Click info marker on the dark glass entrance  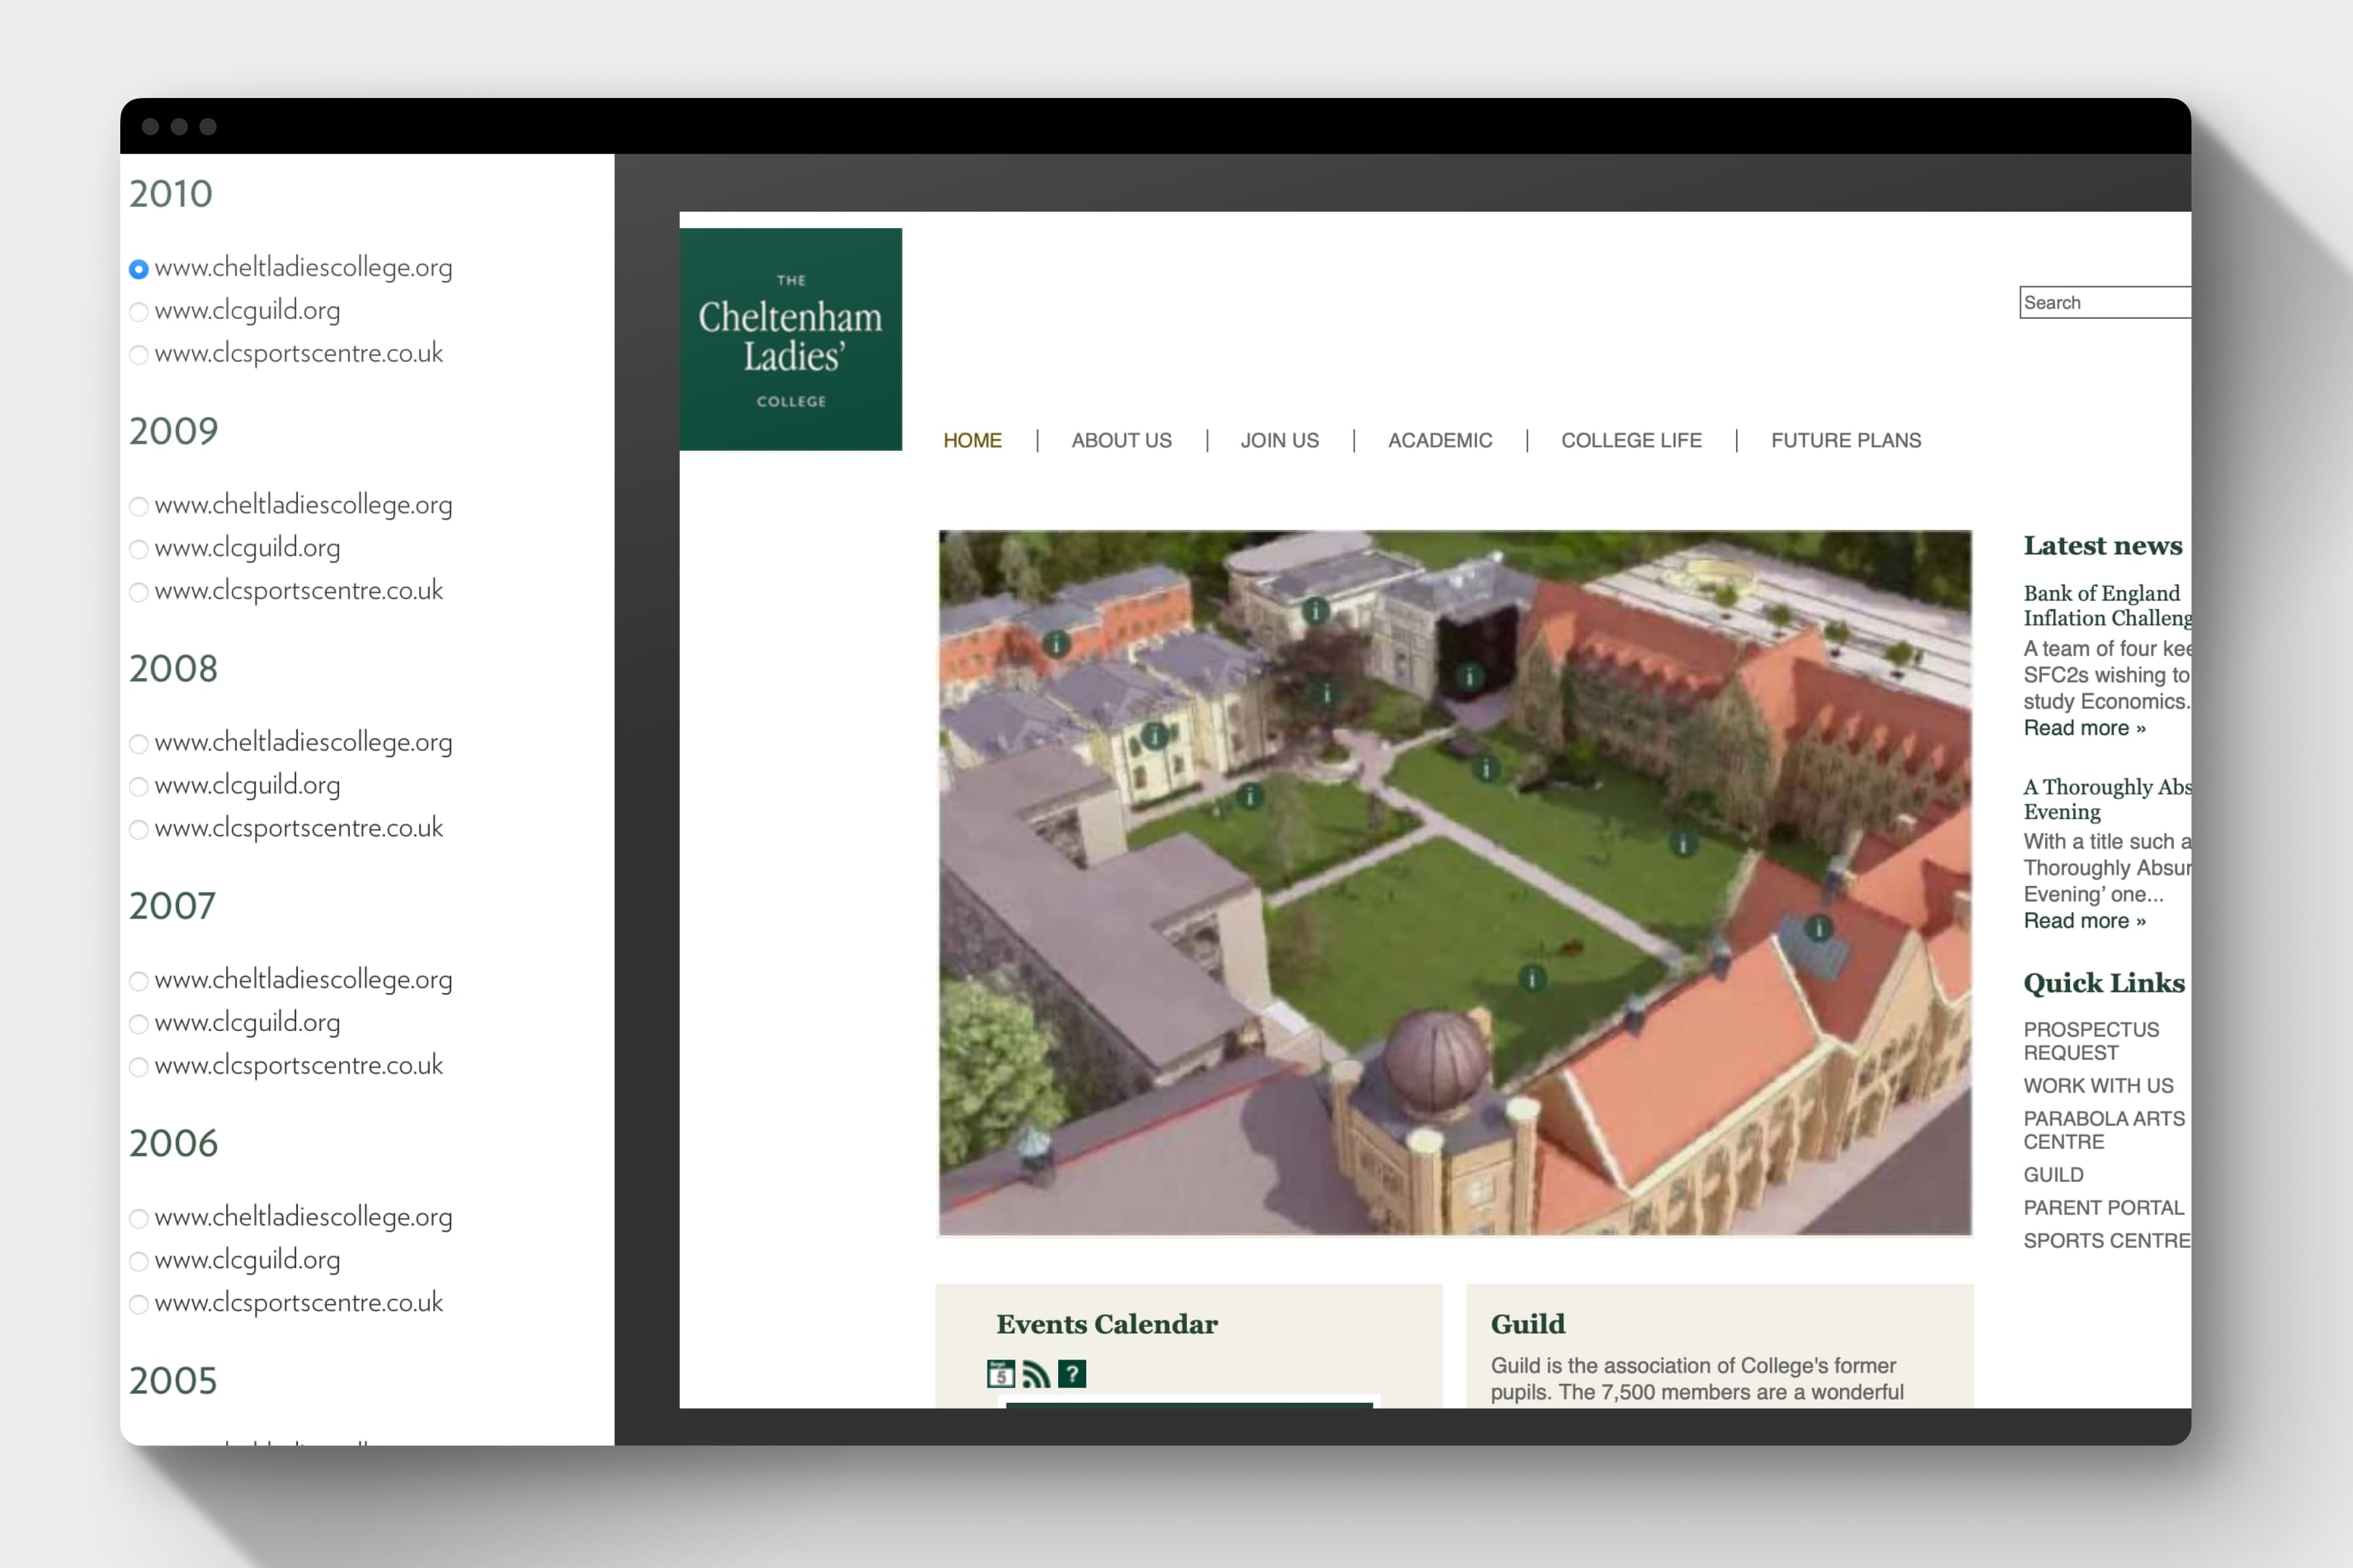1469,677
